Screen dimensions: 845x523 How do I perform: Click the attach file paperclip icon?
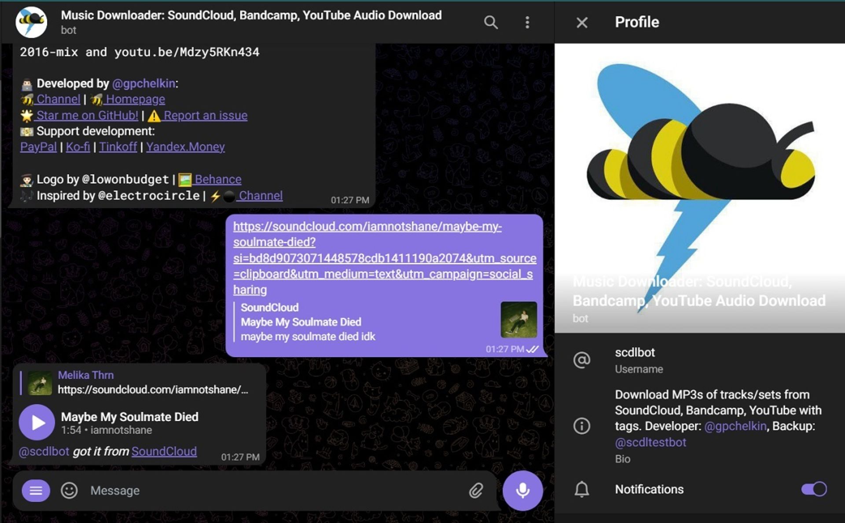(476, 490)
